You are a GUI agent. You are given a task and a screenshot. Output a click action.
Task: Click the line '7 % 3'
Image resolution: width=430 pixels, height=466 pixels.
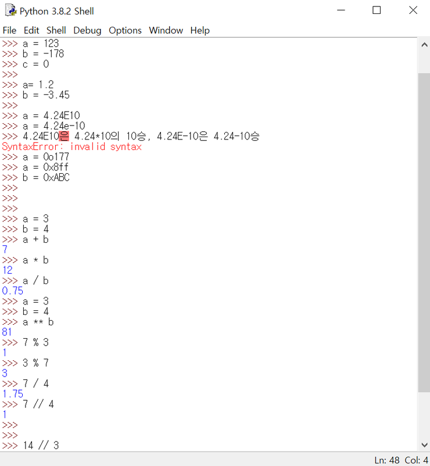coord(35,342)
